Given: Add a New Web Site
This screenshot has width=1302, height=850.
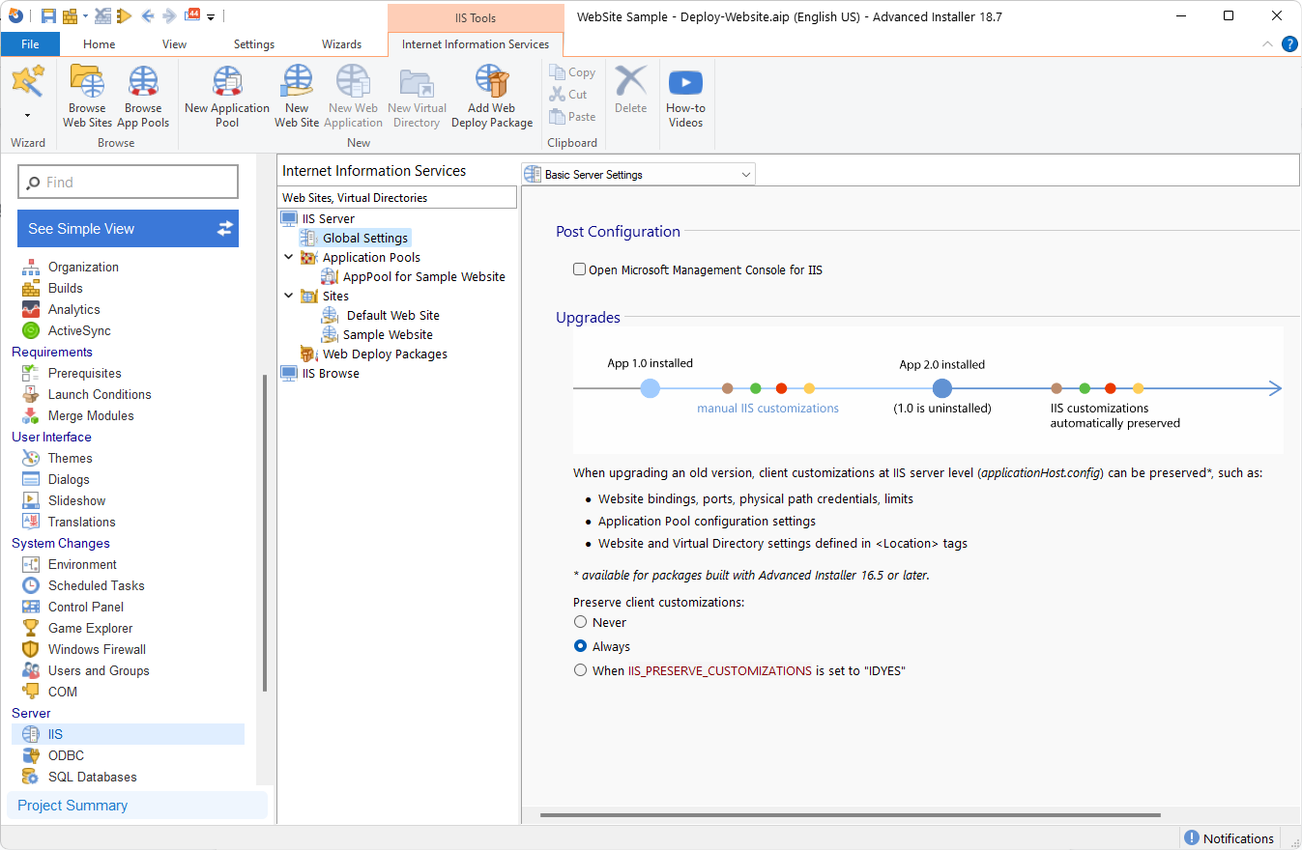Looking at the screenshot, I should (297, 97).
